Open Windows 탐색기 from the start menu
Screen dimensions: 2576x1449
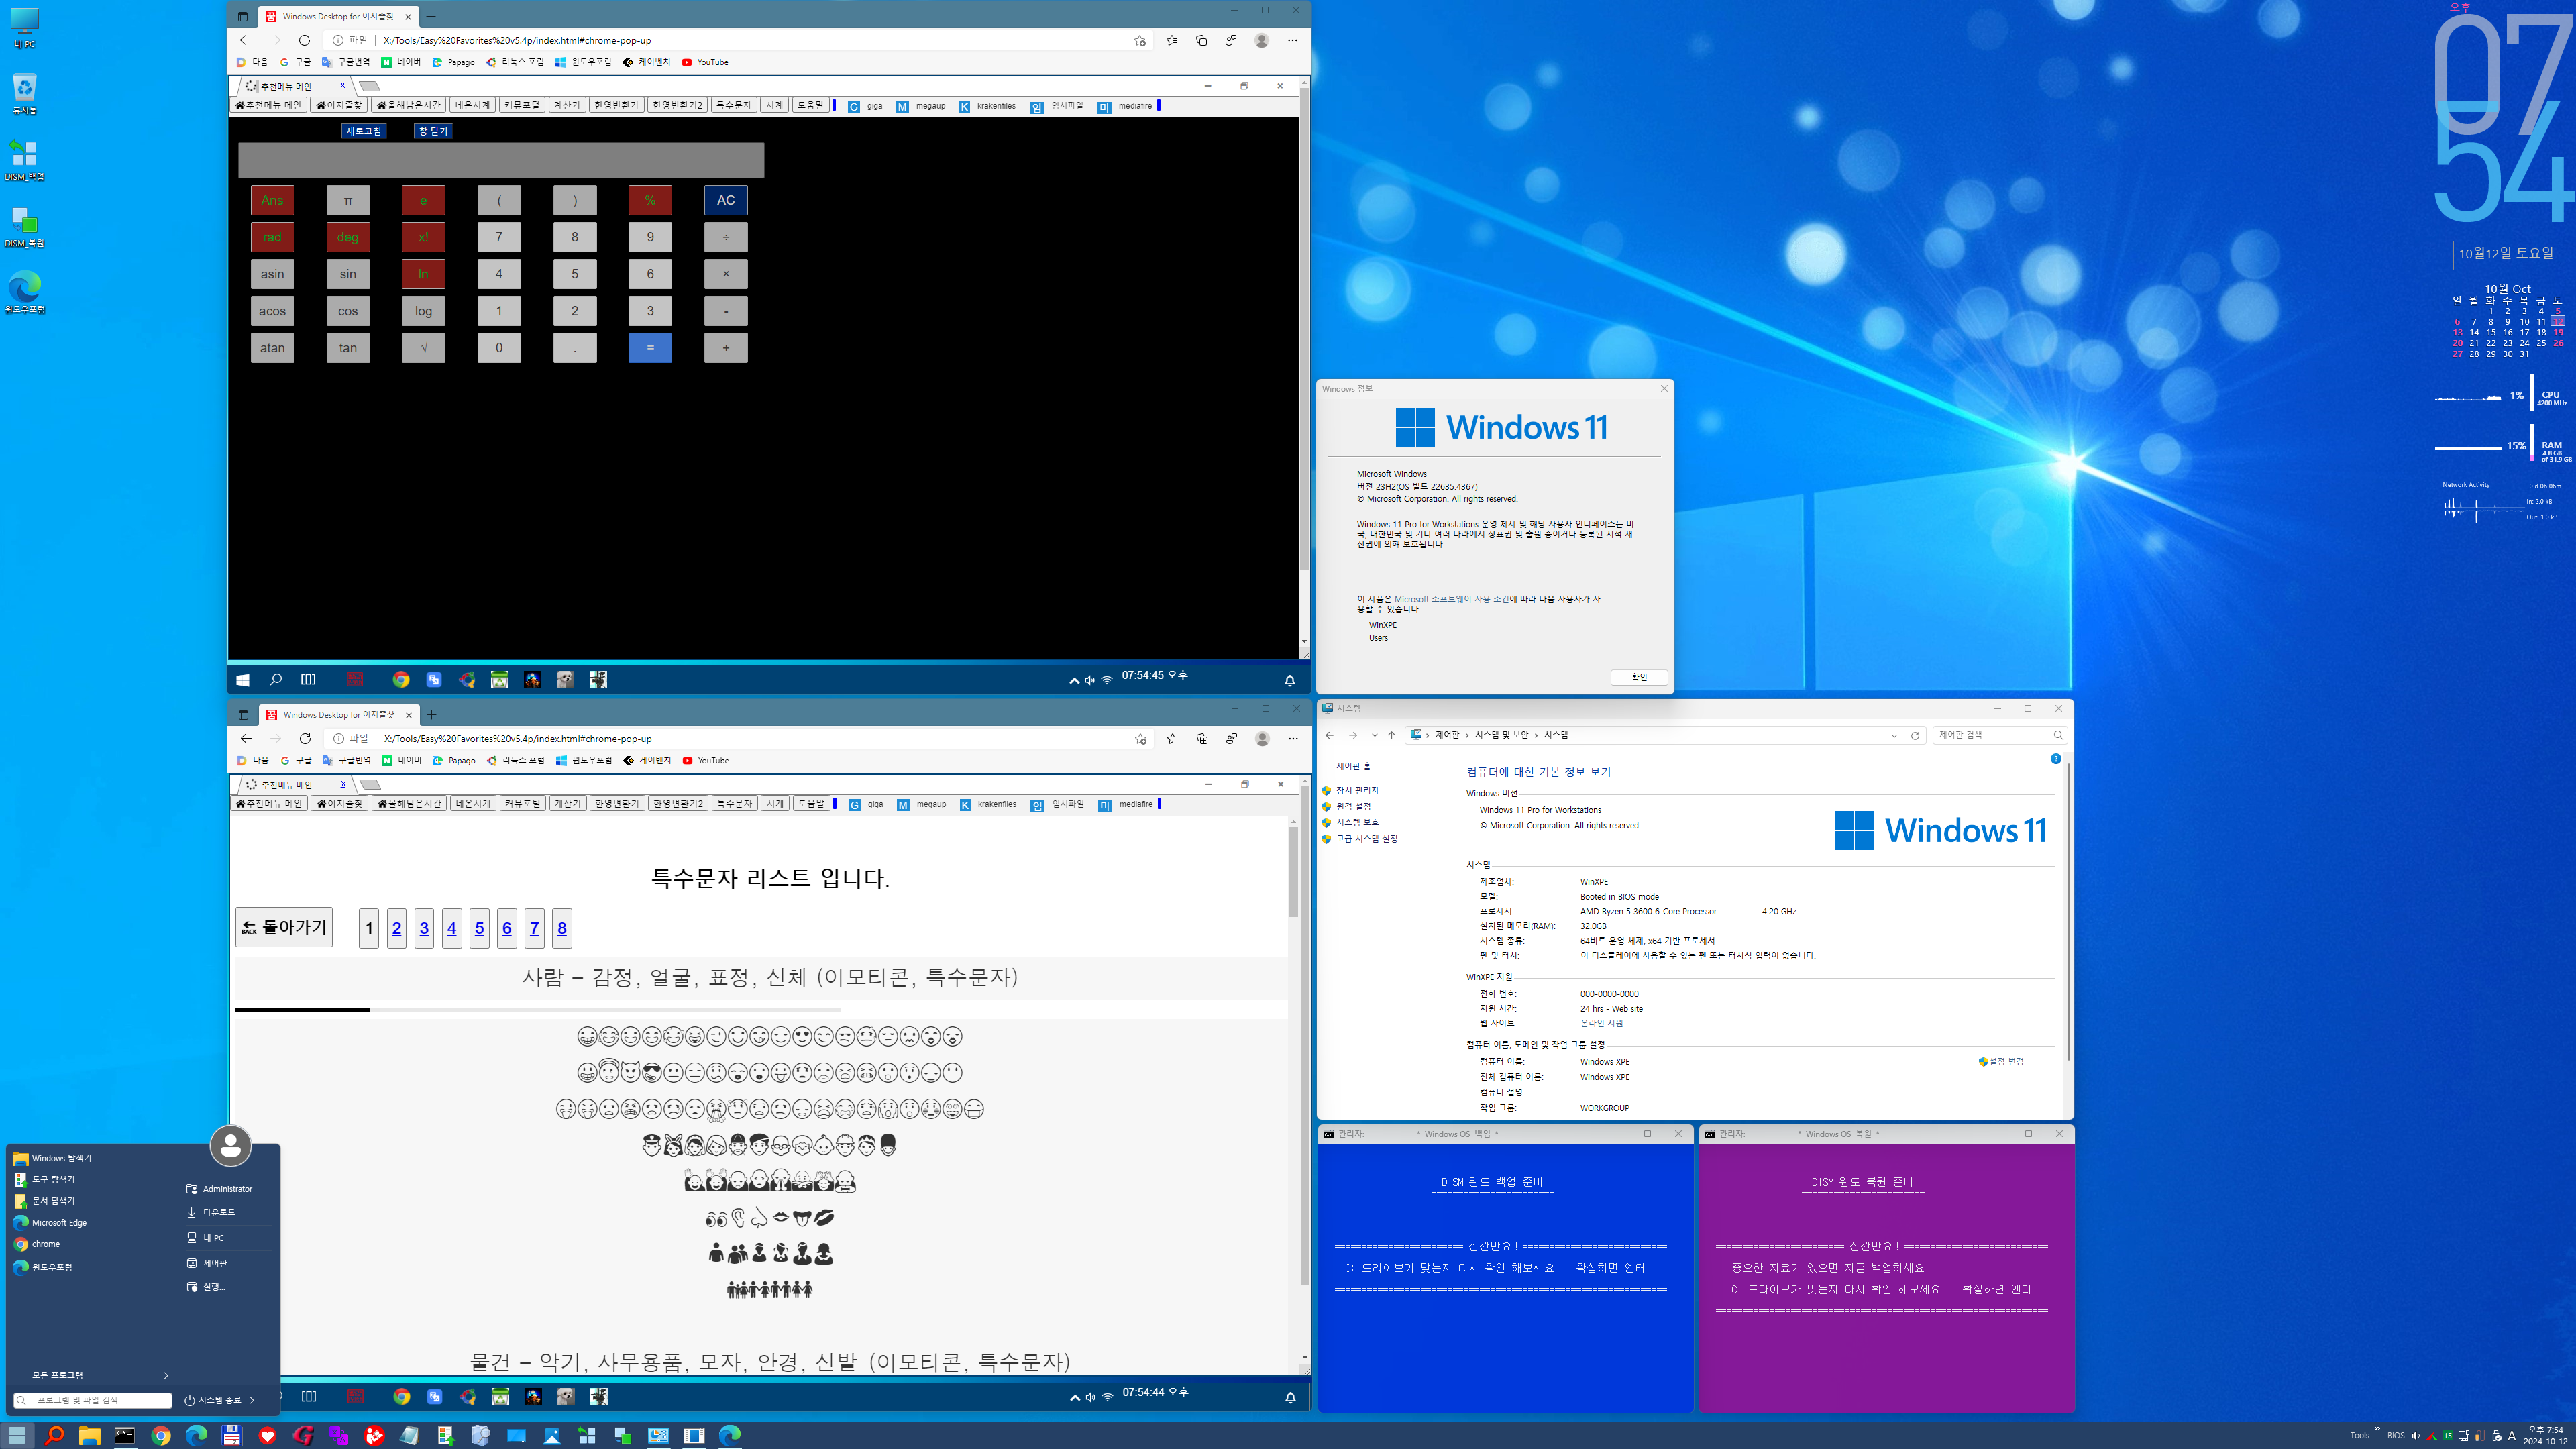[x=61, y=1158]
